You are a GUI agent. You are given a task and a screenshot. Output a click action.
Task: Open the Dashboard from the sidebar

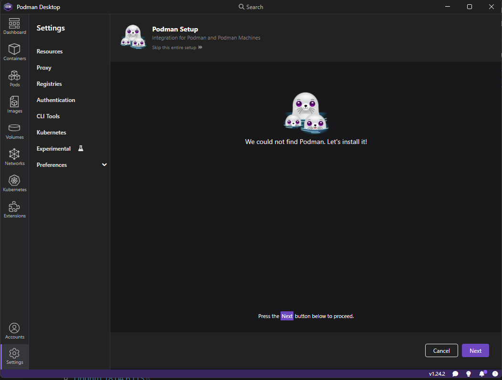click(14, 26)
